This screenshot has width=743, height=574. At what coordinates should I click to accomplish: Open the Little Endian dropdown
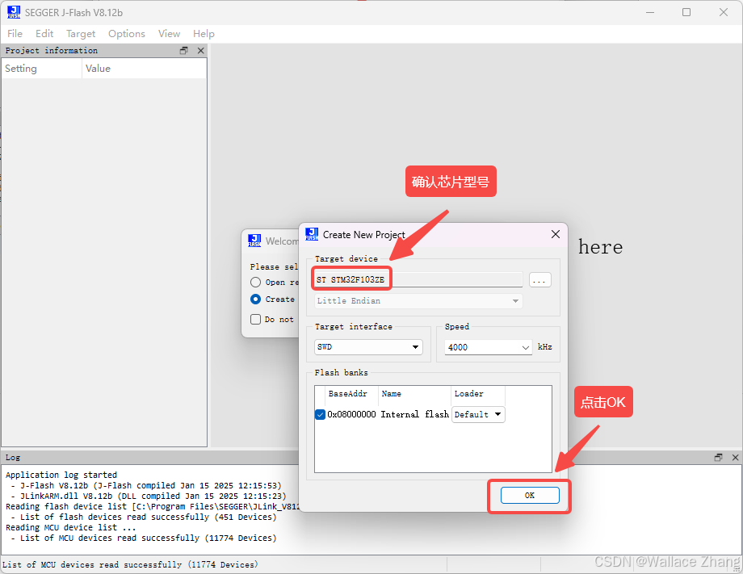click(418, 301)
